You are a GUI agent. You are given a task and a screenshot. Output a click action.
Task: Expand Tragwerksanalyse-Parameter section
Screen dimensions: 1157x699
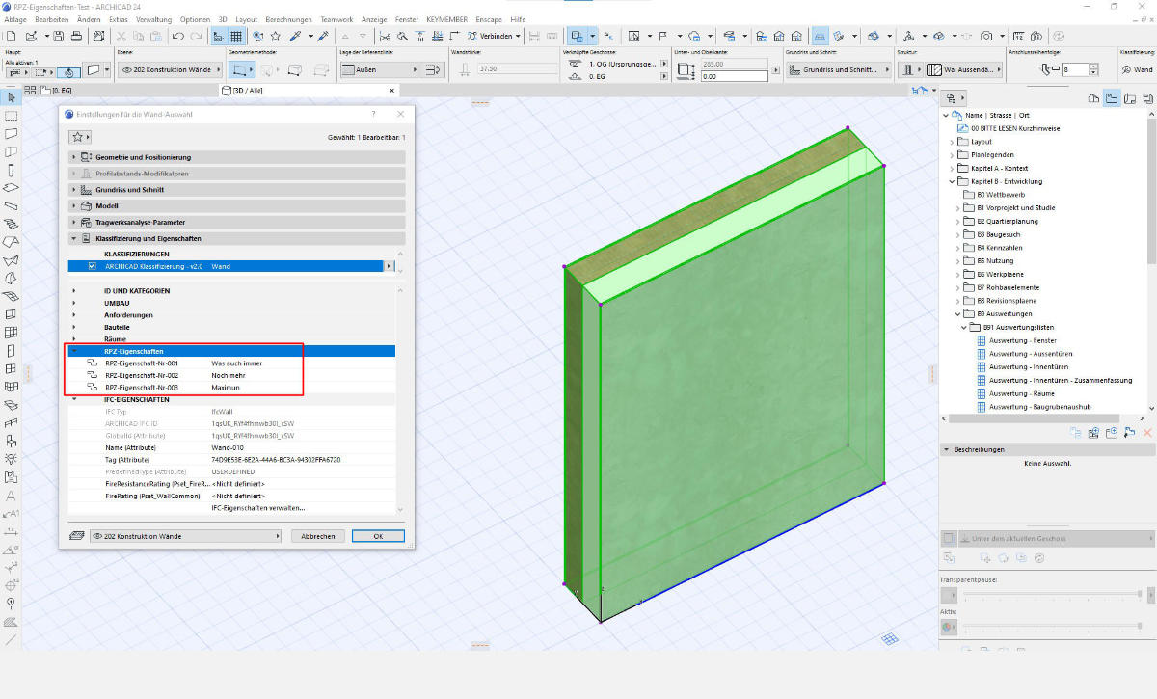tap(74, 222)
